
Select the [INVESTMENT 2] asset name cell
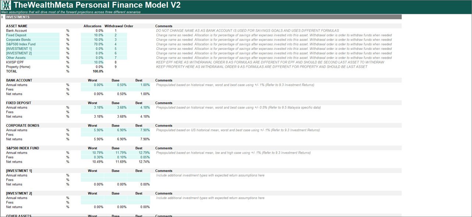[x=32, y=53]
